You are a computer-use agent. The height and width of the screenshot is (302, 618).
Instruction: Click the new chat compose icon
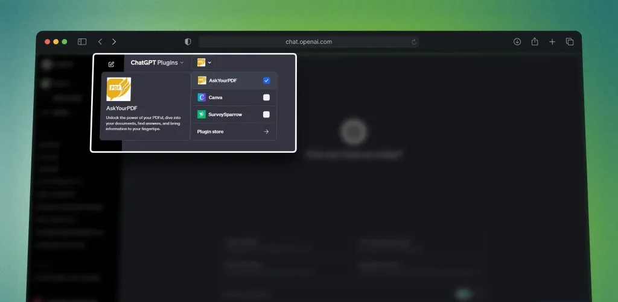tap(111, 64)
